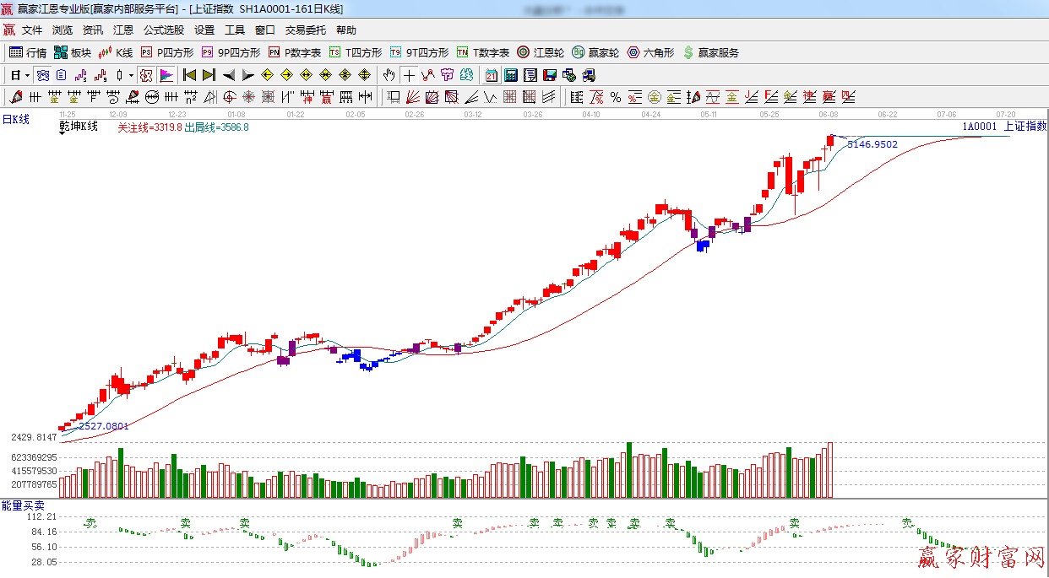The image size is (1049, 578).
Task: Open the 交易委托 menu
Action: (305, 30)
